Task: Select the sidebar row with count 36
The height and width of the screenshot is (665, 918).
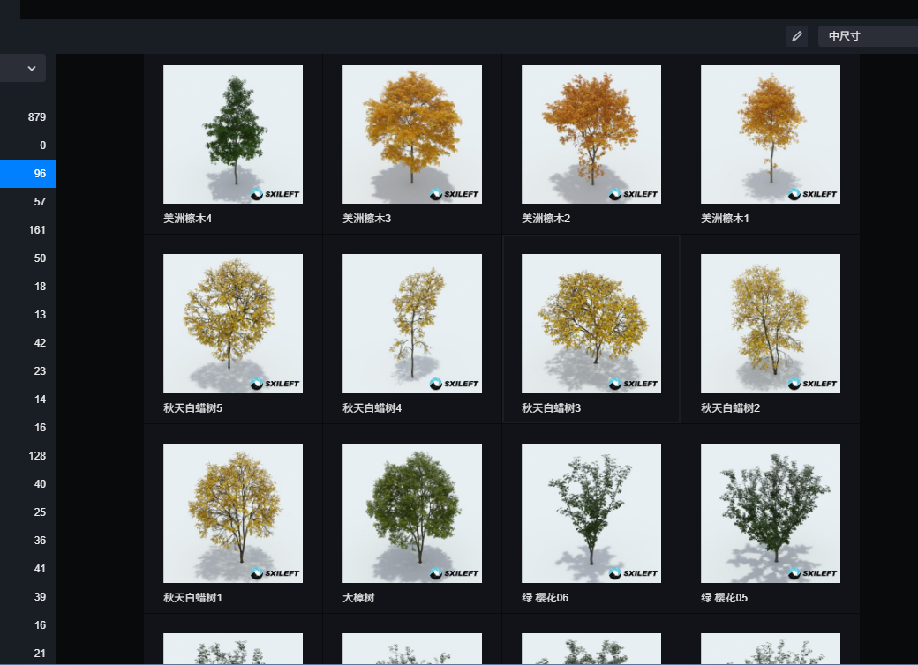Action: [x=28, y=541]
